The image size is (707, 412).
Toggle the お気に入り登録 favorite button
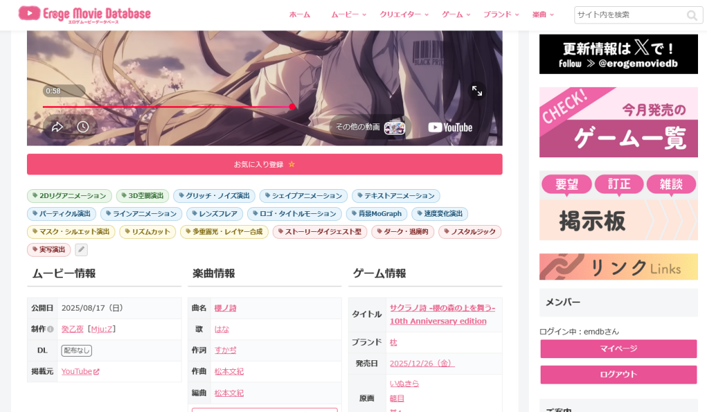[264, 164]
